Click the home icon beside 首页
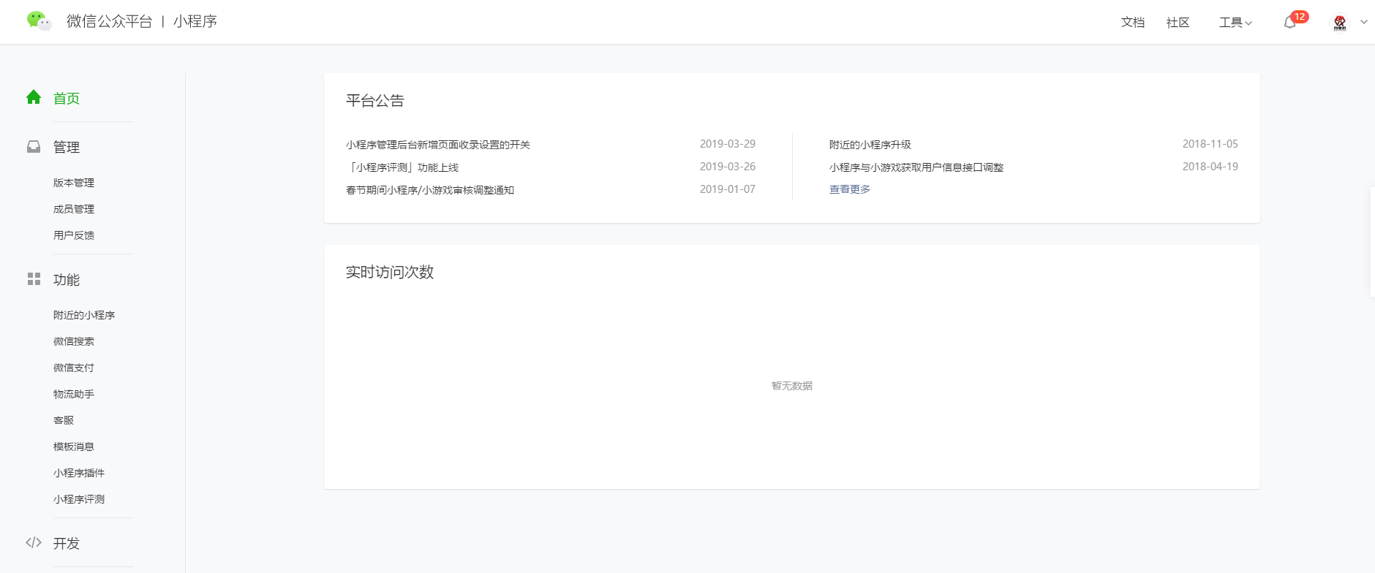Viewport: 1375px width, 573px height. (34, 97)
